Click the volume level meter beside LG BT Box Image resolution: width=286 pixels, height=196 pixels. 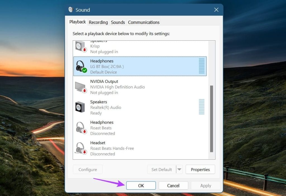[x=202, y=66]
